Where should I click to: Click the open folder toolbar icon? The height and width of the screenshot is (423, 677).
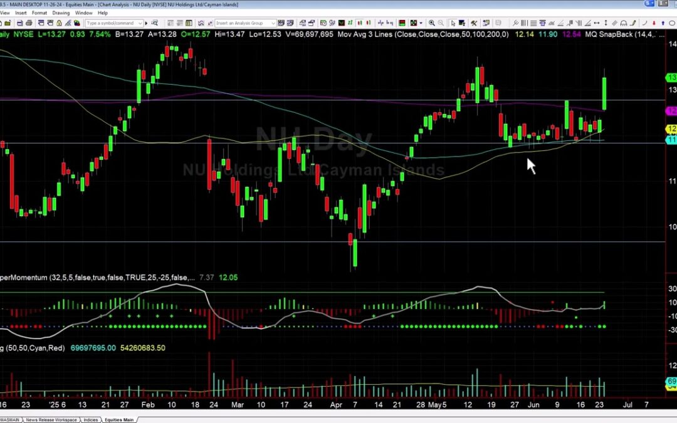coord(8,23)
